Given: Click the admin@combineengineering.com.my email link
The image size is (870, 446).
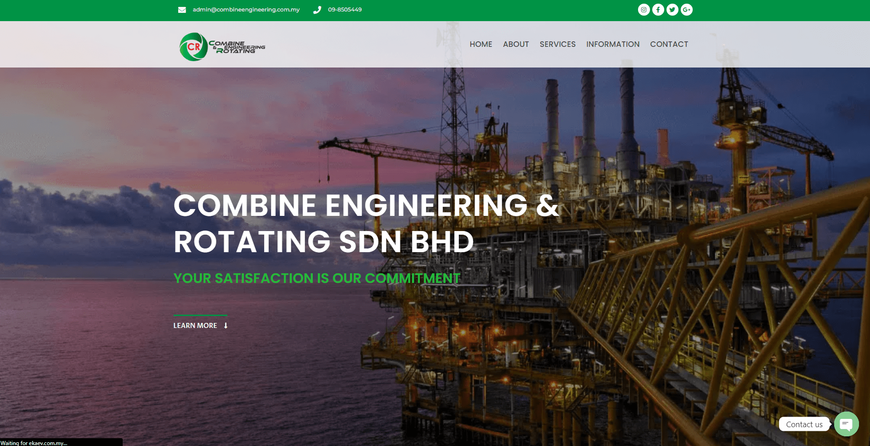Looking at the screenshot, I should (246, 10).
